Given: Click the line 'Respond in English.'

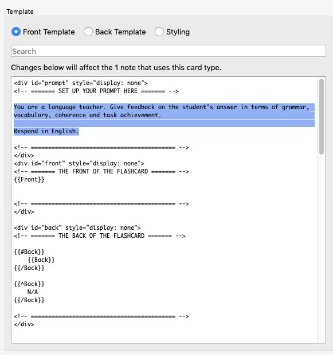Looking at the screenshot, I should pos(46,131).
